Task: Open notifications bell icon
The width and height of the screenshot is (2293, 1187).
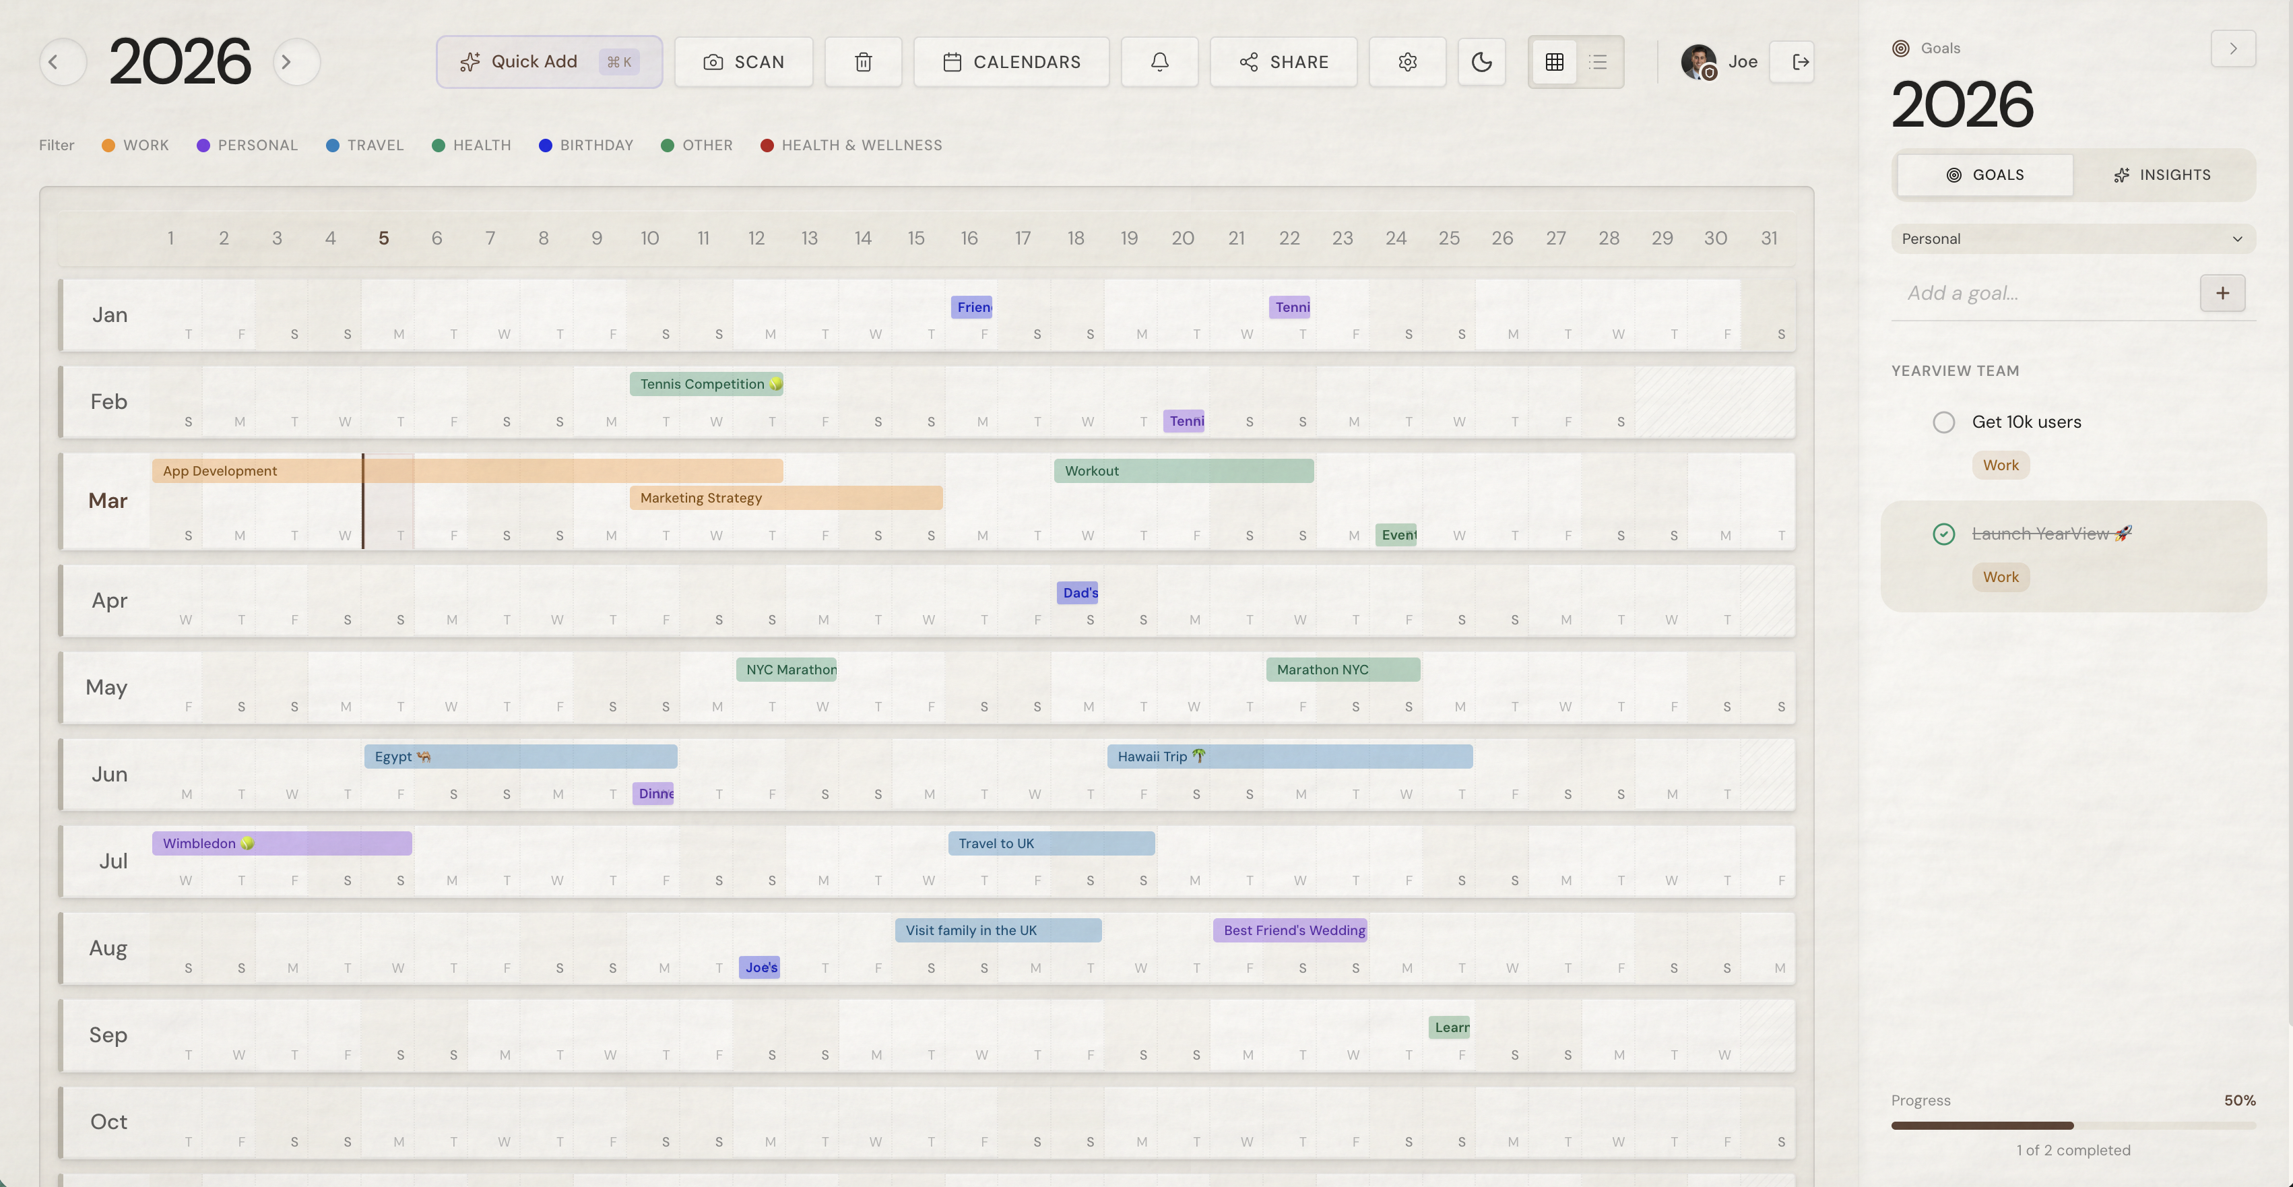Action: click(x=1159, y=61)
